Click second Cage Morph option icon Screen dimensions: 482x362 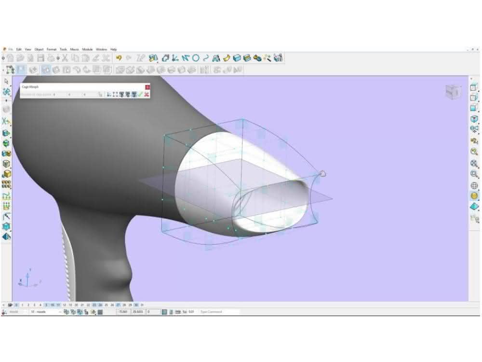(x=115, y=95)
